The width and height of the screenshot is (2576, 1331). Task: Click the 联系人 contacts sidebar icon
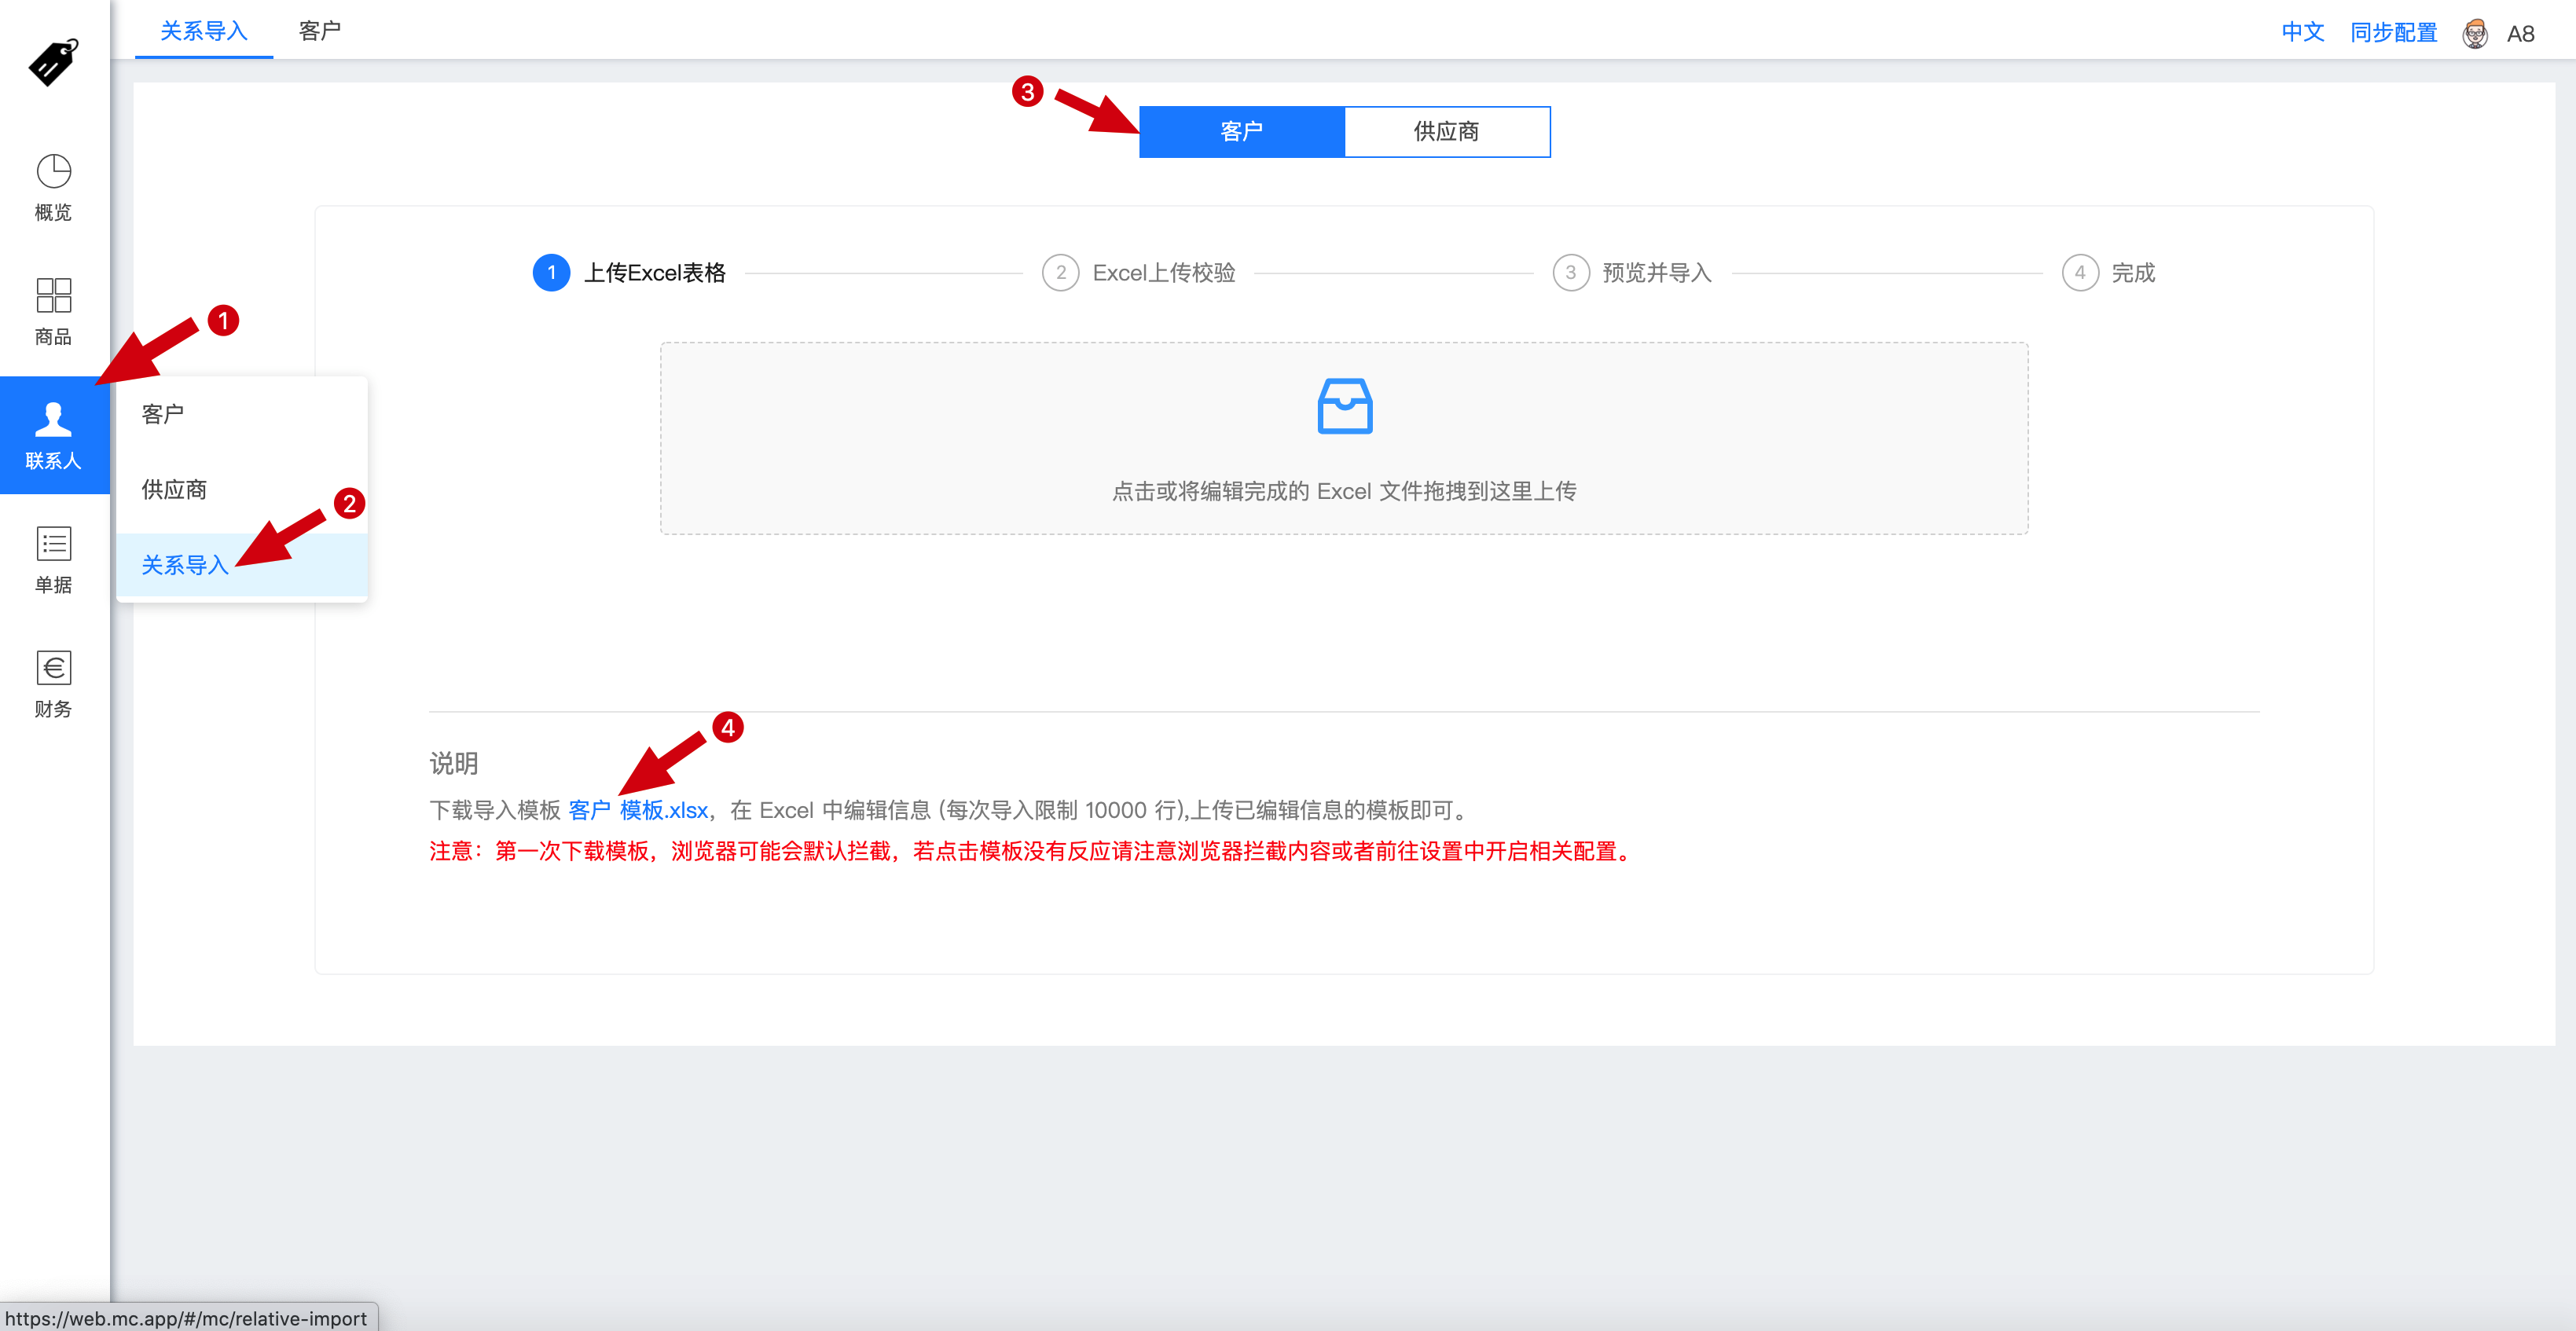point(53,437)
